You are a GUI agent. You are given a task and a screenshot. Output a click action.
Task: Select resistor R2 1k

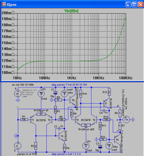[35, 146]
